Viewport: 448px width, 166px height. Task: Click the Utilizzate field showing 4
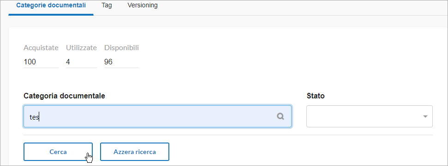pos(81,62)
